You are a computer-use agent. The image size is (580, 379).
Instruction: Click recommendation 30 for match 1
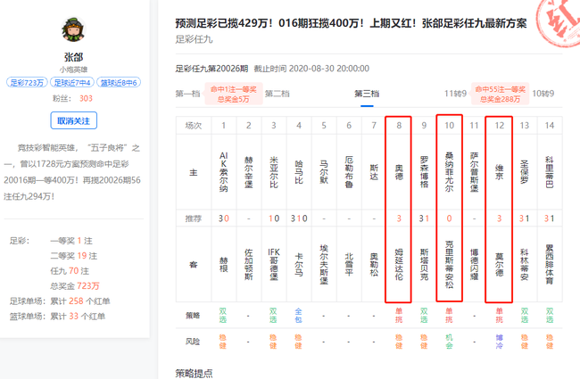point(224,218)
